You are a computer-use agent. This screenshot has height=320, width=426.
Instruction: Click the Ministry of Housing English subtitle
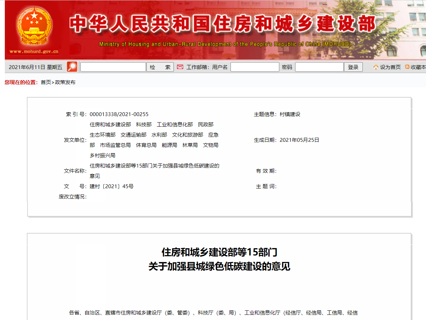[225, 44]
